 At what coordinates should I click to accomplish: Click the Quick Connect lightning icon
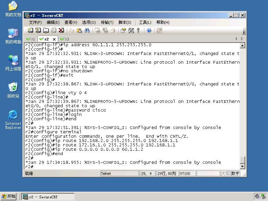pyautogui.click(x=38, y=30)
